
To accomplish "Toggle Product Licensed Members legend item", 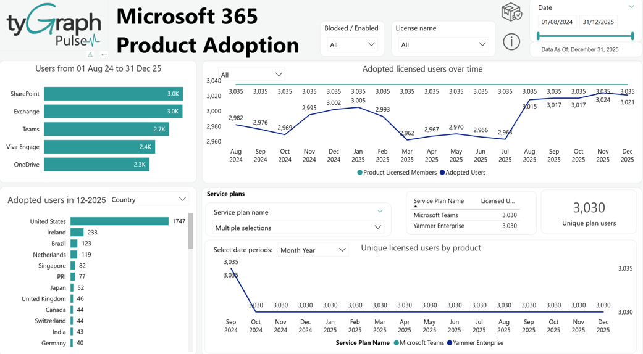I will tap(397, 172).
